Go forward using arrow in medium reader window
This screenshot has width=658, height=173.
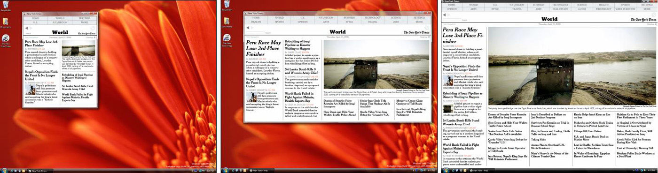pos(252,28)
